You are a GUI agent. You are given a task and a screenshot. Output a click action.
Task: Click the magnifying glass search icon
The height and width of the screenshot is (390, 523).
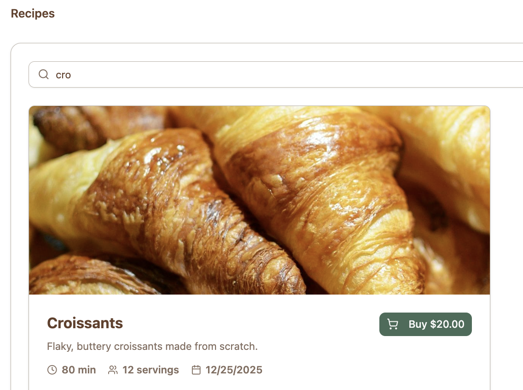[x=44, y=74]
